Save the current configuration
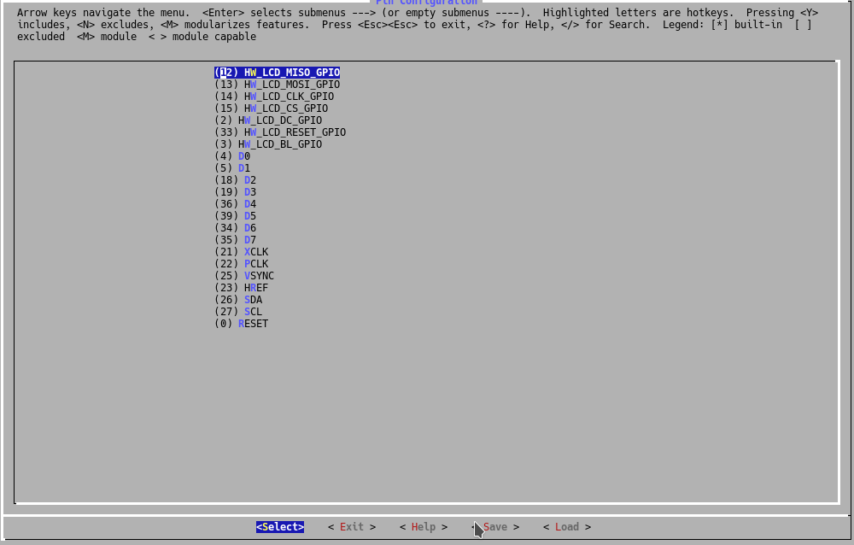This screenshot has height=545, width=854. [x=495, y=527]
